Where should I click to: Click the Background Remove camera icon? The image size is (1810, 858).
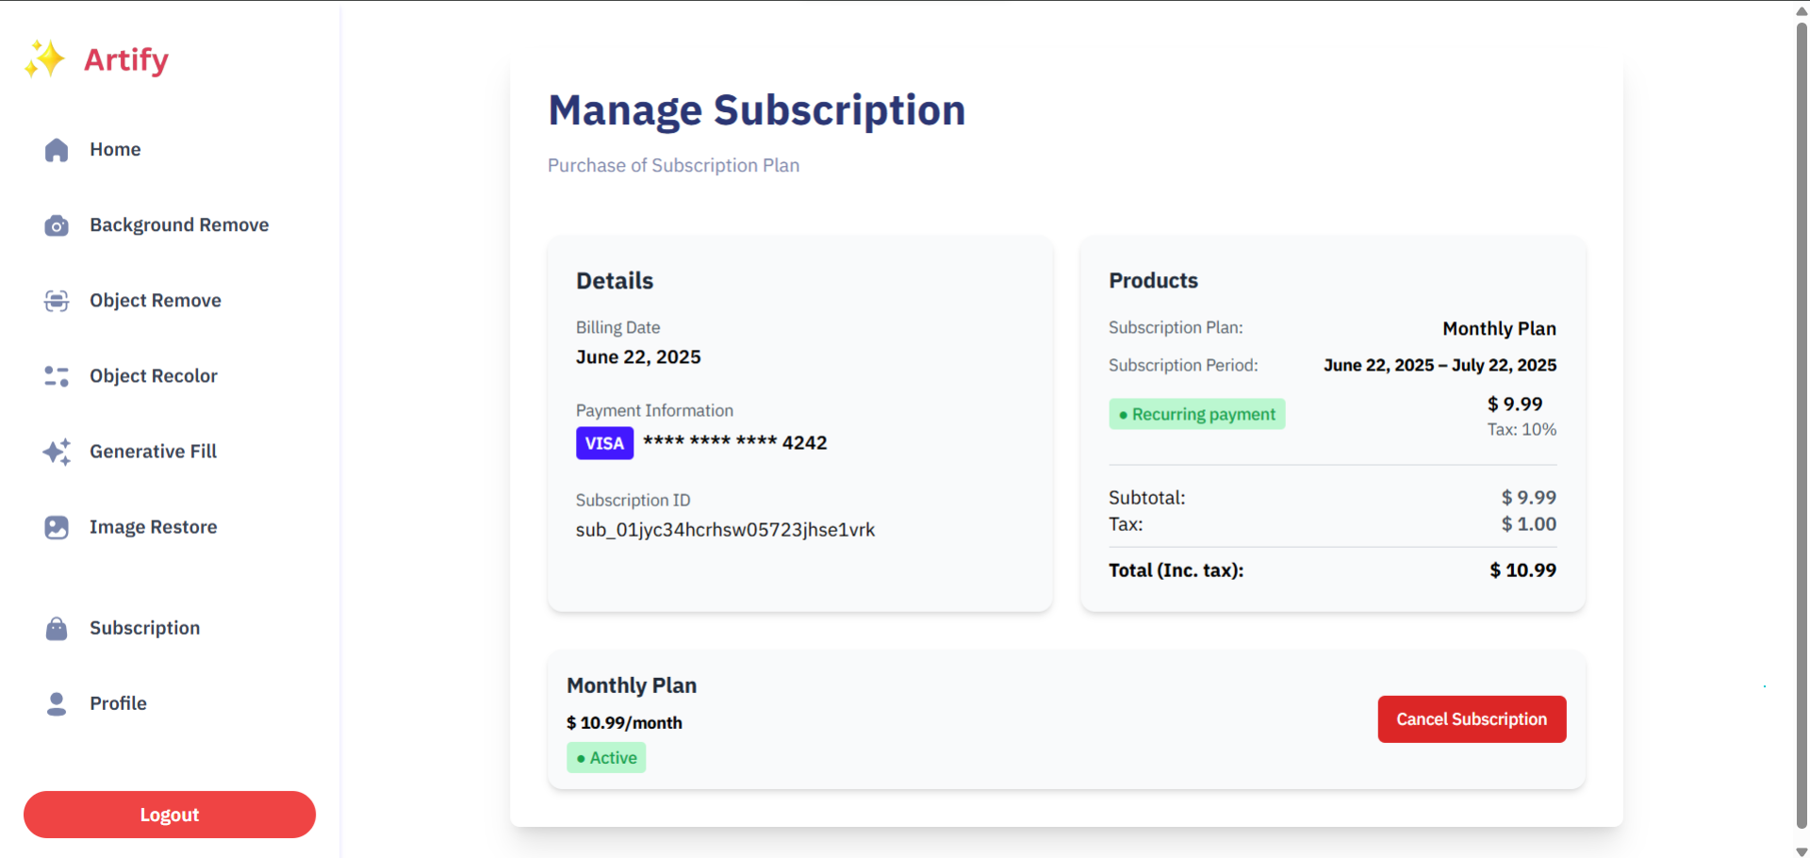(57, 225)
